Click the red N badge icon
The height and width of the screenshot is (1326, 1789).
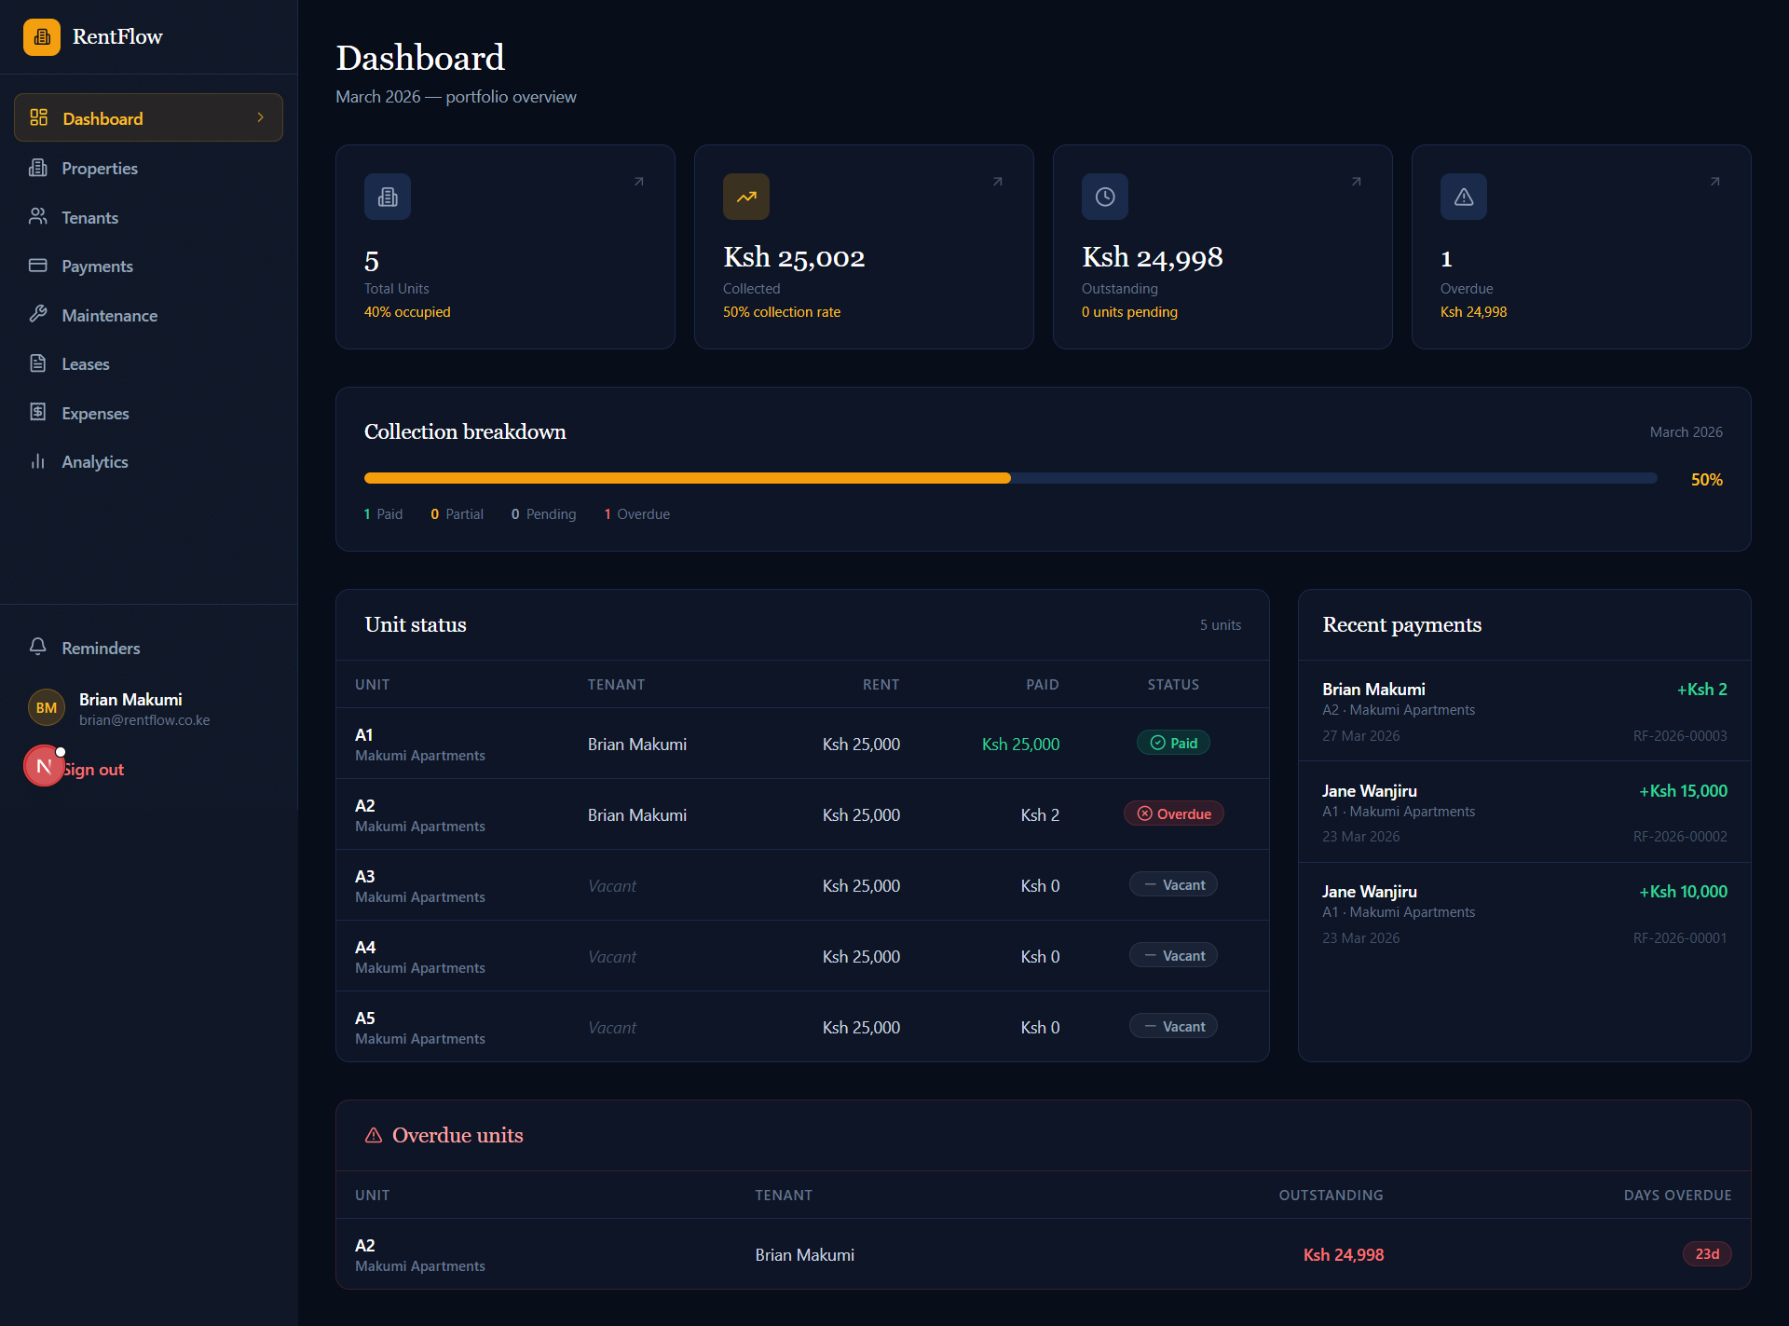click(x=44, y=766)
